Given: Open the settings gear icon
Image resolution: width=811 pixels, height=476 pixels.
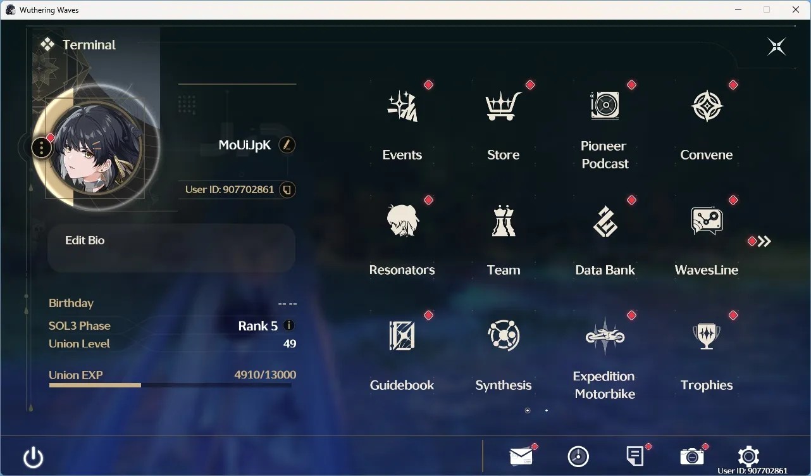Looking at the screenshot, I should pyautogui.click(x=748, y=456).
